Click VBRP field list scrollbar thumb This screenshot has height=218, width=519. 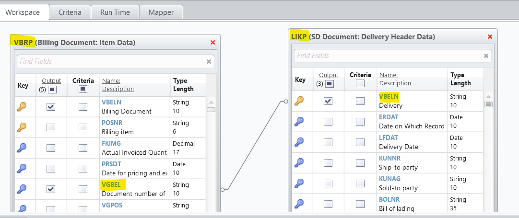coord(211,110)
